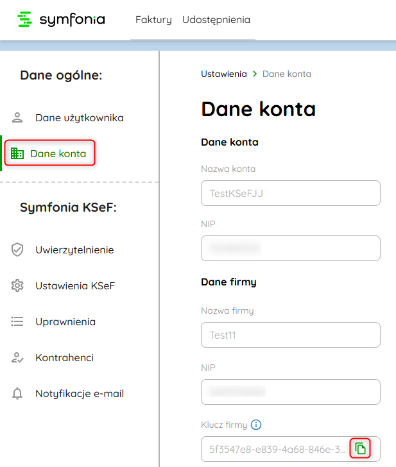Copy the Klucz firmy value
This screenshot has height=467, width=396.
(361, 448)
